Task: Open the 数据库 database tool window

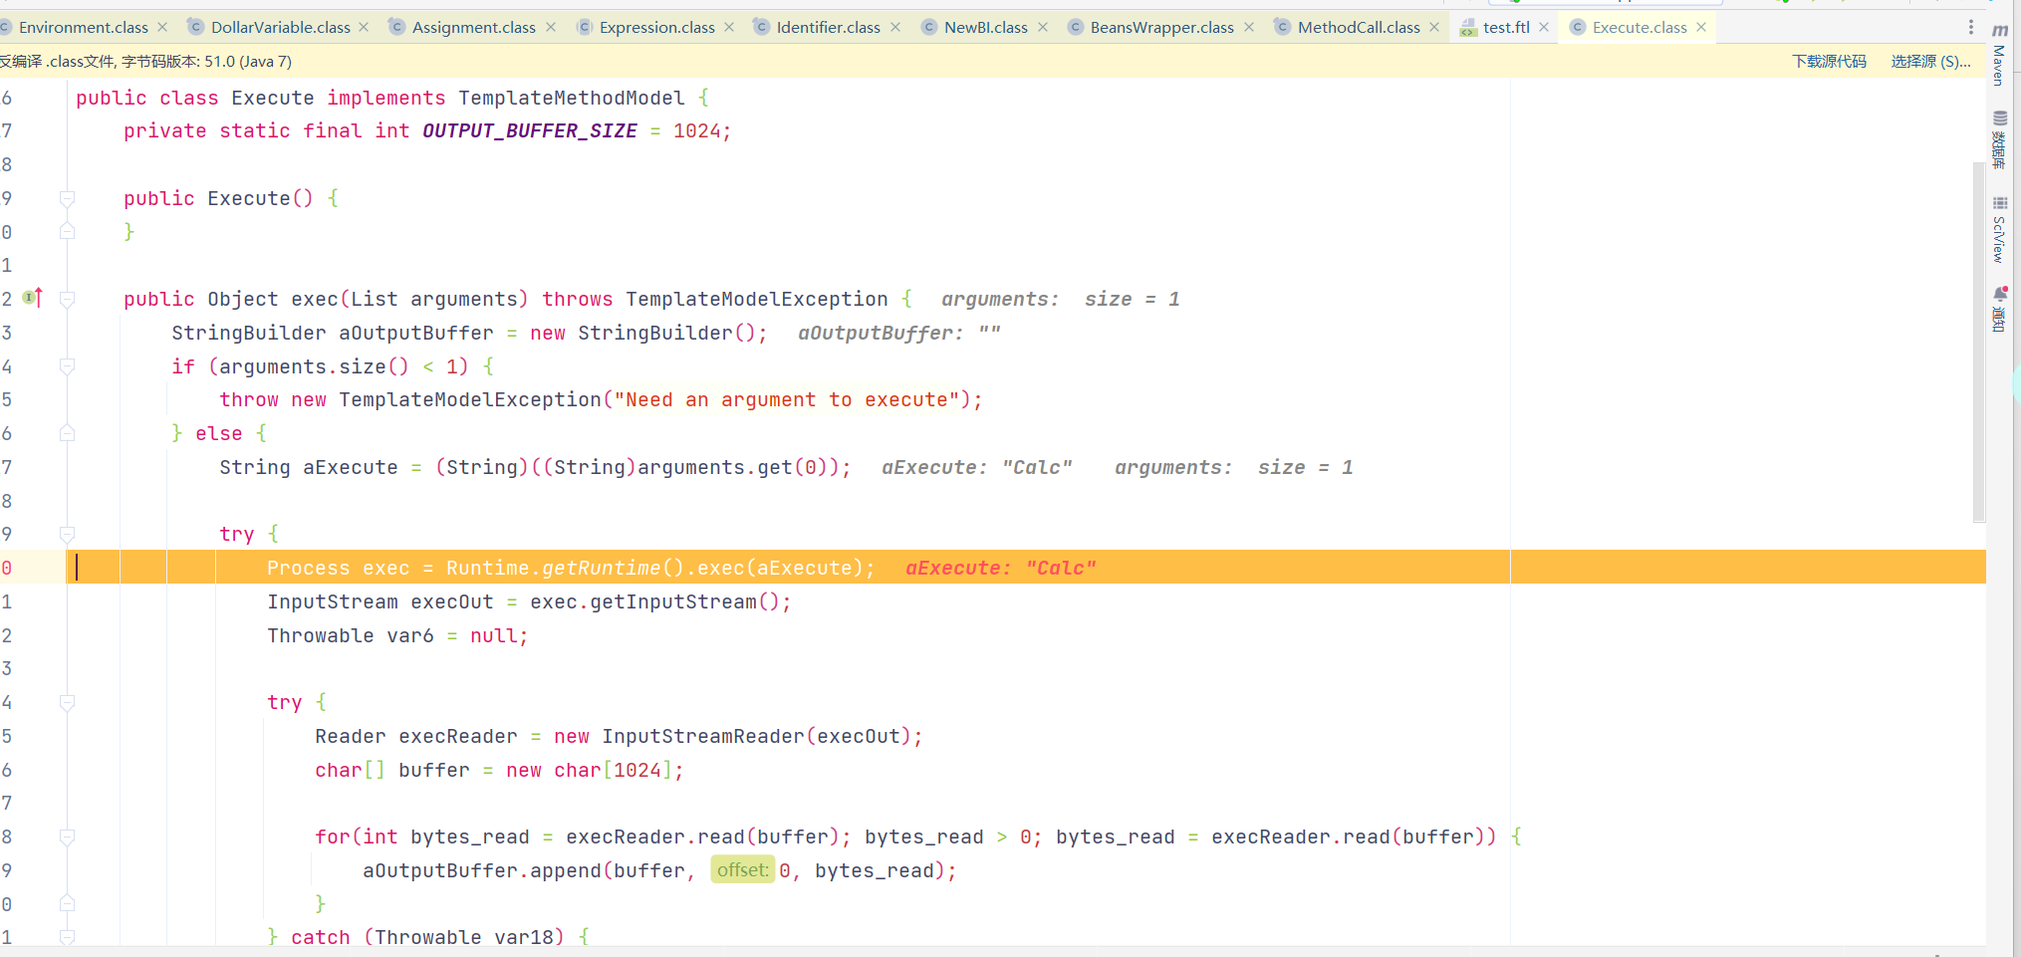Action: 1999,139
